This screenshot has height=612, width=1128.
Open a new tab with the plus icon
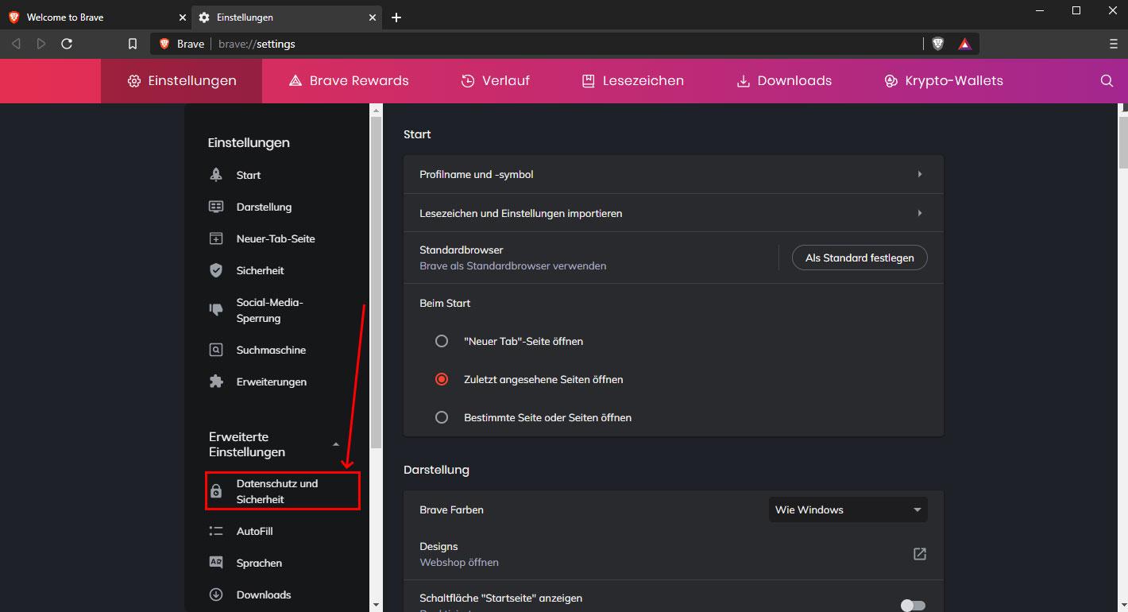pos(396,17)
